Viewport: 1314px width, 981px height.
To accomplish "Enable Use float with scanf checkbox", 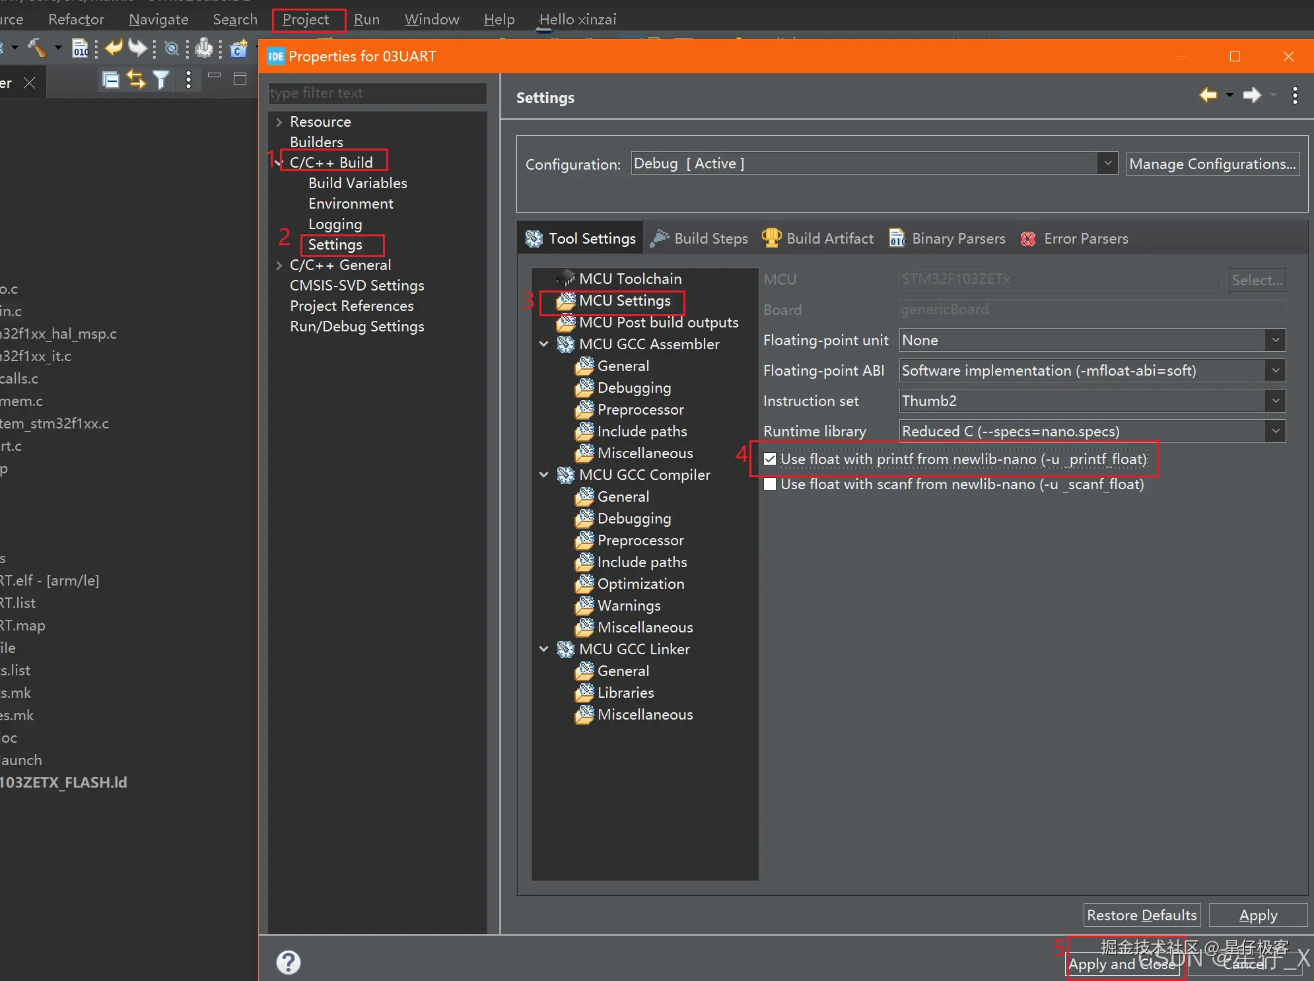I will [x=770, y=485].
